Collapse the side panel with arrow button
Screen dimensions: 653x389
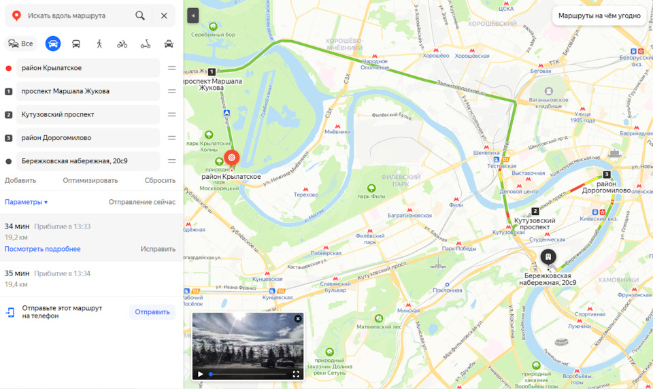[x=192, y=16]
